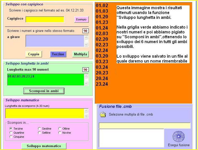Click the 90 counter box in Sviluppo lunghetta
198x150 pixels.
86,70
